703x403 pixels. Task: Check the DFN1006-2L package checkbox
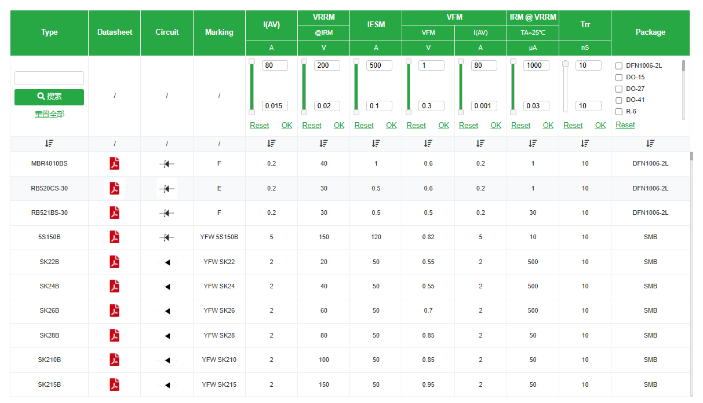pos(619,66)
